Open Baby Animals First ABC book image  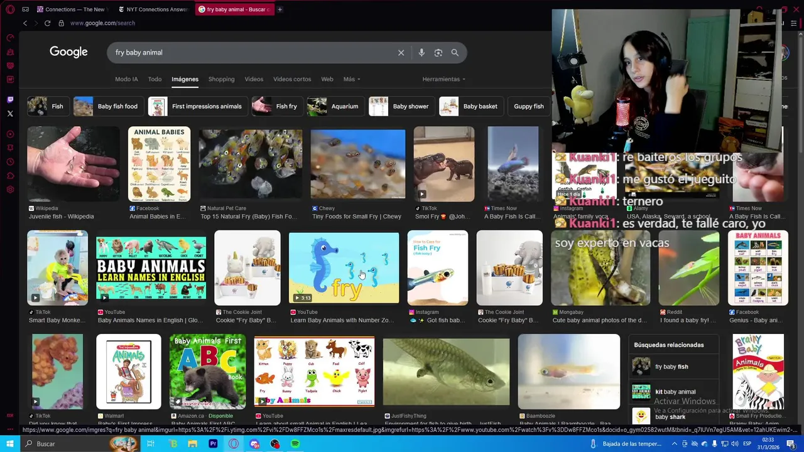click(207, 372)
